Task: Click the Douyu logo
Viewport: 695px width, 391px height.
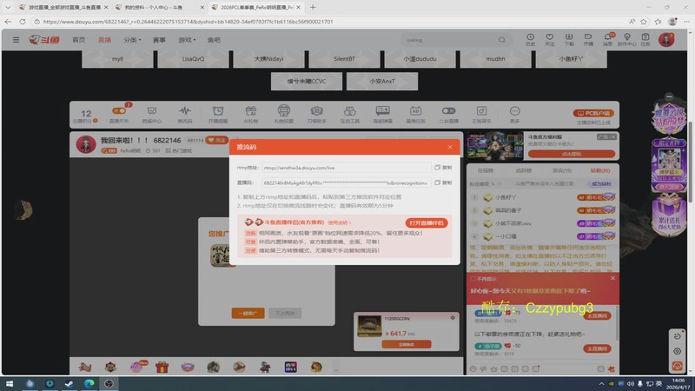Action: (44, 40)
